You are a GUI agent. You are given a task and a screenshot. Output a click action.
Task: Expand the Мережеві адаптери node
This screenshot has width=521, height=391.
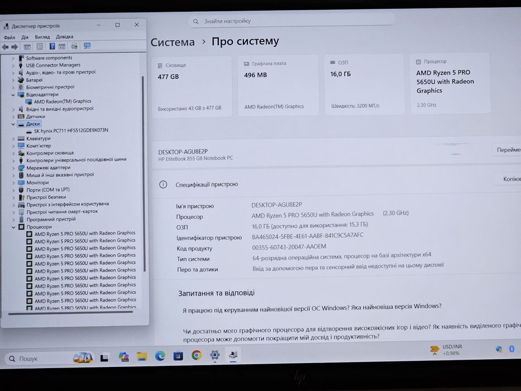[13, 168]
